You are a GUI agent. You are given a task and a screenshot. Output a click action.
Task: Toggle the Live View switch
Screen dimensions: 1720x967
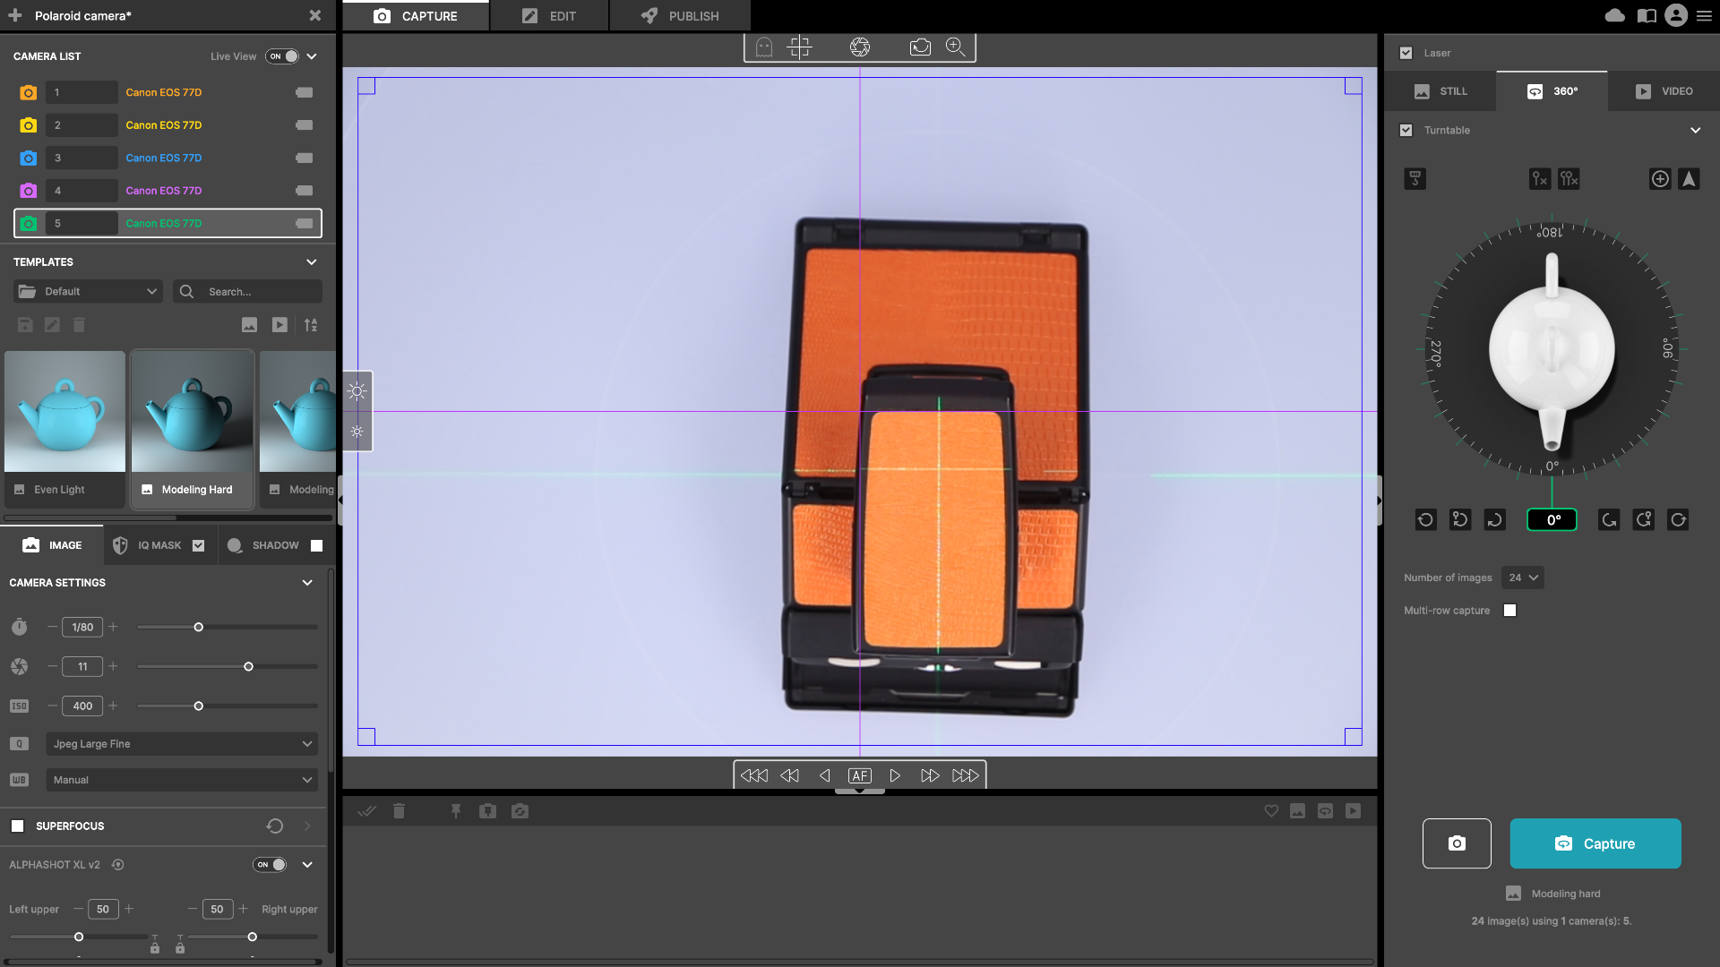282,56
